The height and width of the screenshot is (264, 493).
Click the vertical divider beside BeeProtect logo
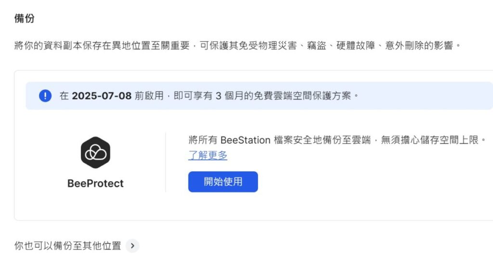(166, 162)
